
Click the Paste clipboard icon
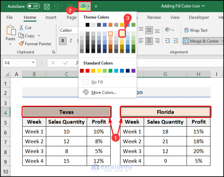pyautogui.click(x=11, y=30)
